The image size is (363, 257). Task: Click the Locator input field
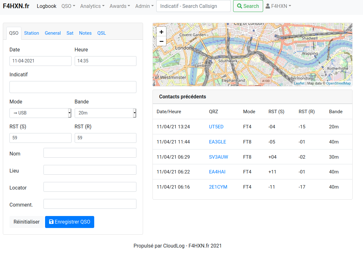[90, 187]
